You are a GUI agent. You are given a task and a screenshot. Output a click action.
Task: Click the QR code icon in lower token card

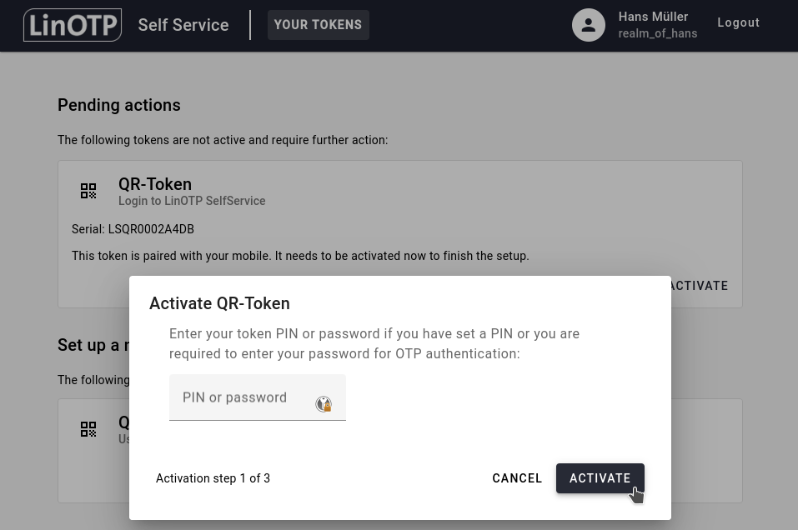(88, 429)
